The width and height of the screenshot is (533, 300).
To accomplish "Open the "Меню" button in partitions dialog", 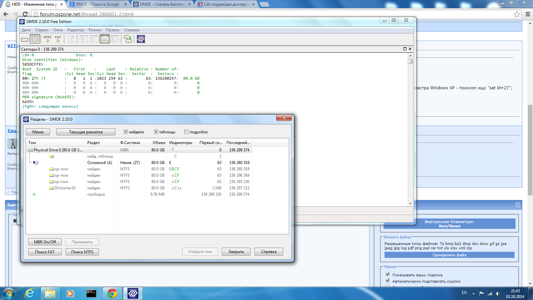I will coord(38,132).
